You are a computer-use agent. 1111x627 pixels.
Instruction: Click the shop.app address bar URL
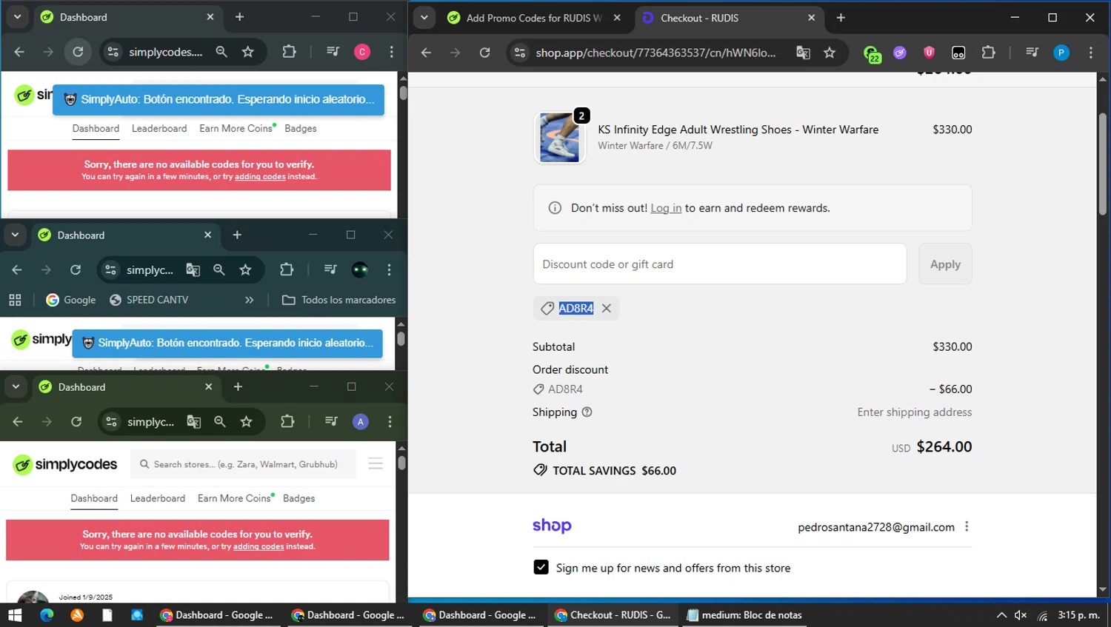coord(656,52)
